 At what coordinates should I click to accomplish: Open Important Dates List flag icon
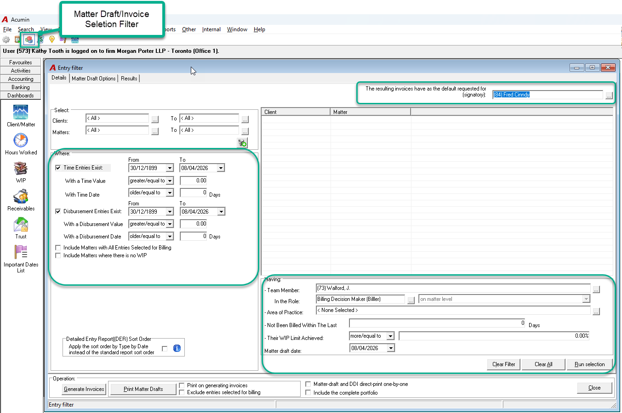click(21, 252)
